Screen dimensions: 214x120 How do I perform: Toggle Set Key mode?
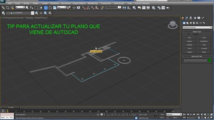click(x=162, y=118)
